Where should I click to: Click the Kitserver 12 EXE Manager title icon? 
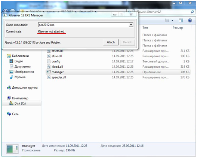click(5, 15)
